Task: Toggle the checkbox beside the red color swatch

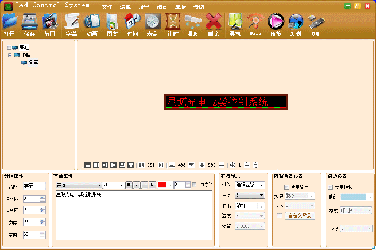Action: [194, 185]
